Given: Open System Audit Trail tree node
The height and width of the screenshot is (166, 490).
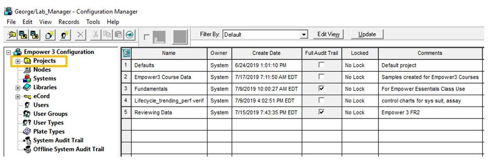Looking at the screenshot, I should point(58,140).
